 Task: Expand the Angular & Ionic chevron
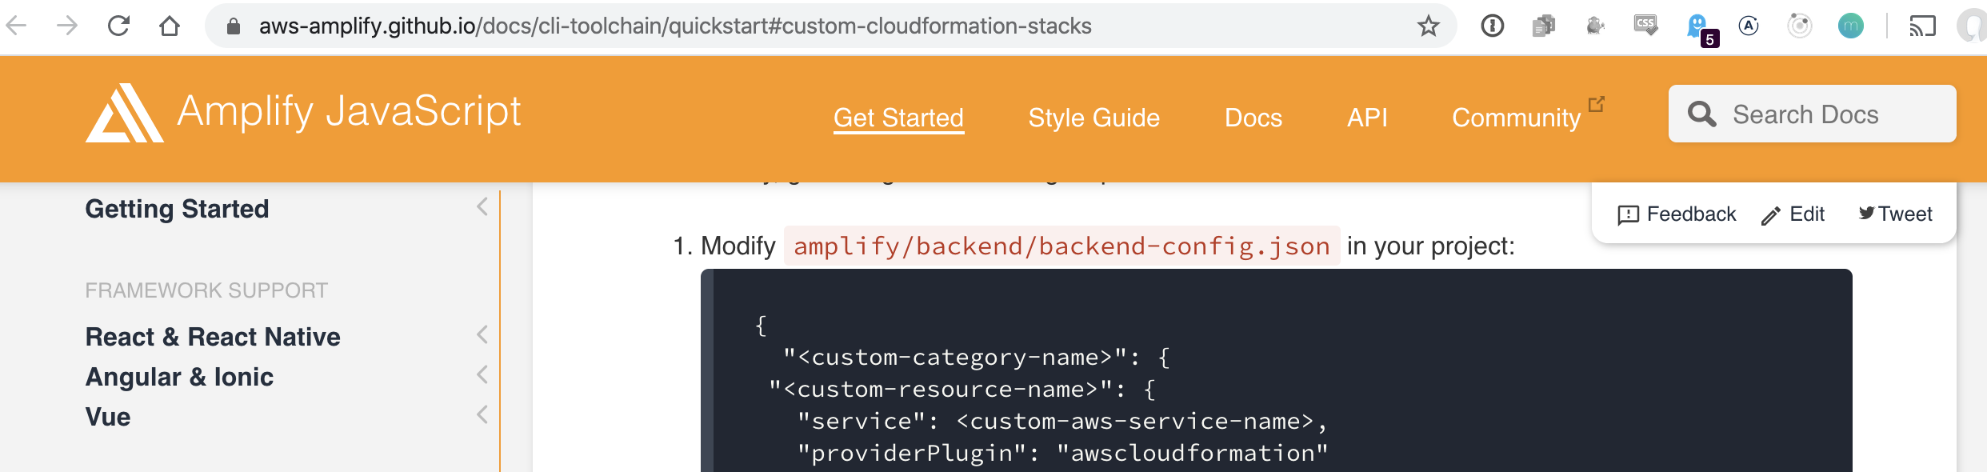482,374
